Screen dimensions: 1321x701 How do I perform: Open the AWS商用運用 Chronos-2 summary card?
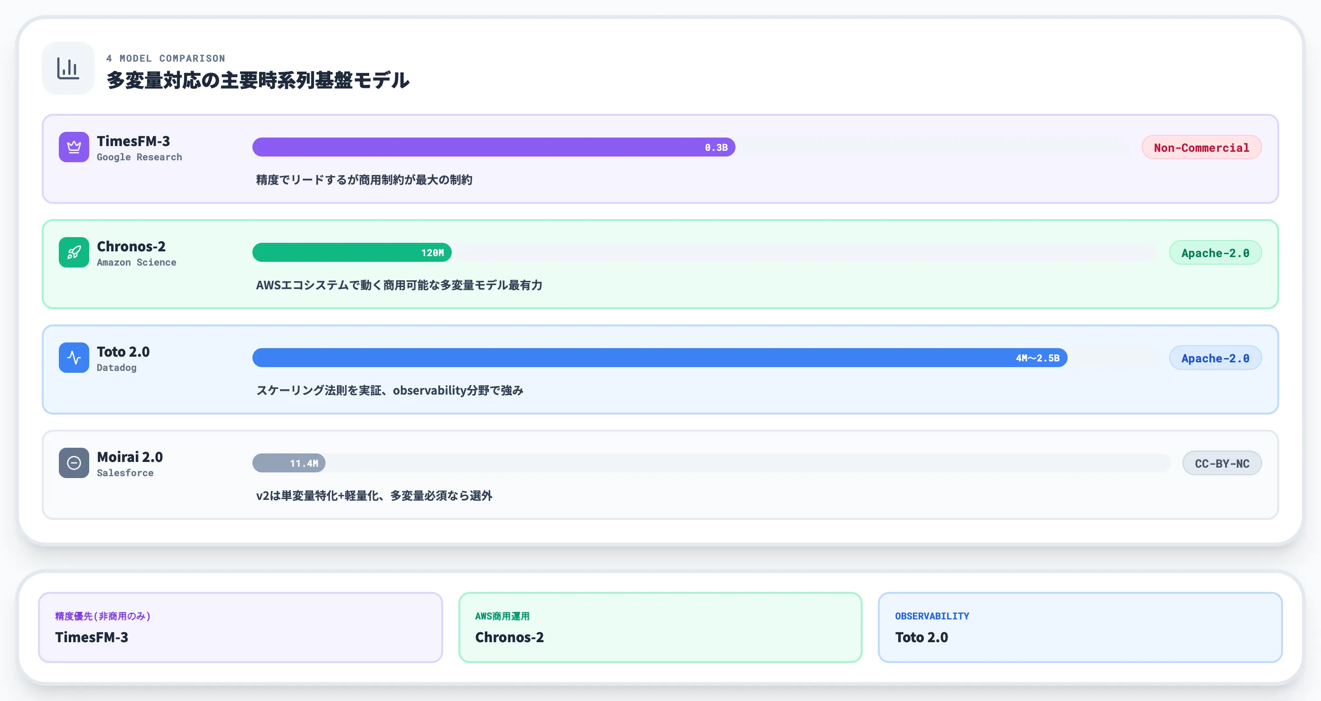tap(660, 627)
